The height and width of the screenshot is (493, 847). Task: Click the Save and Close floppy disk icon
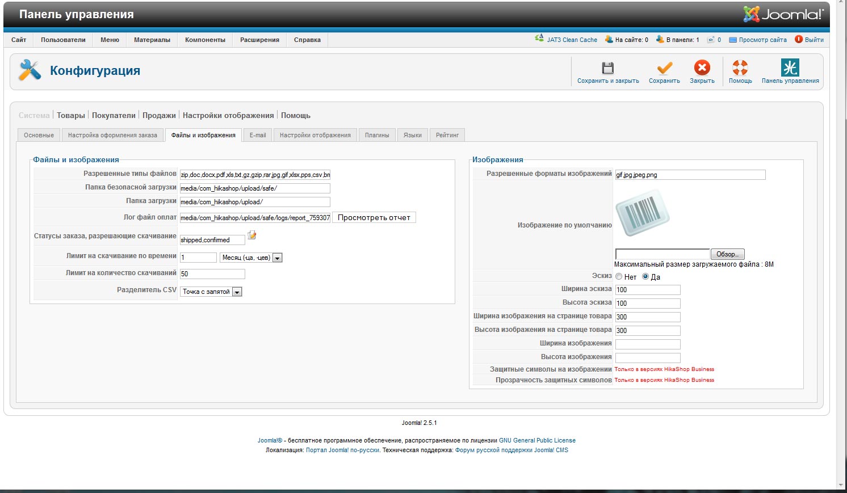(x=607, y=68)
